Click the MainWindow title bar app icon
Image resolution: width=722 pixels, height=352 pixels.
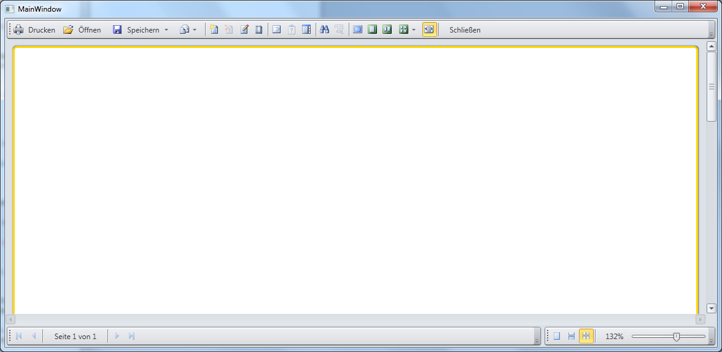tap(10, 9)
